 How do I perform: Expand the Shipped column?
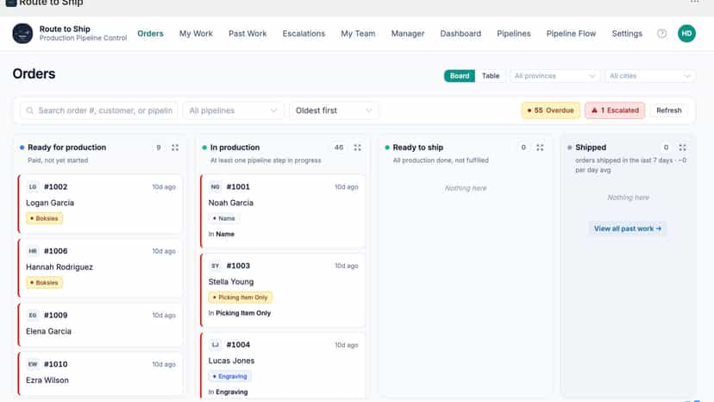tap(682, 148)
